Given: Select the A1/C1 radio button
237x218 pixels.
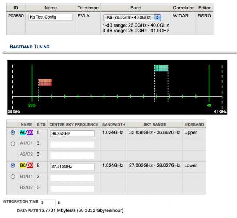Looking at the screenshot, I should click(x=13, y=144).
